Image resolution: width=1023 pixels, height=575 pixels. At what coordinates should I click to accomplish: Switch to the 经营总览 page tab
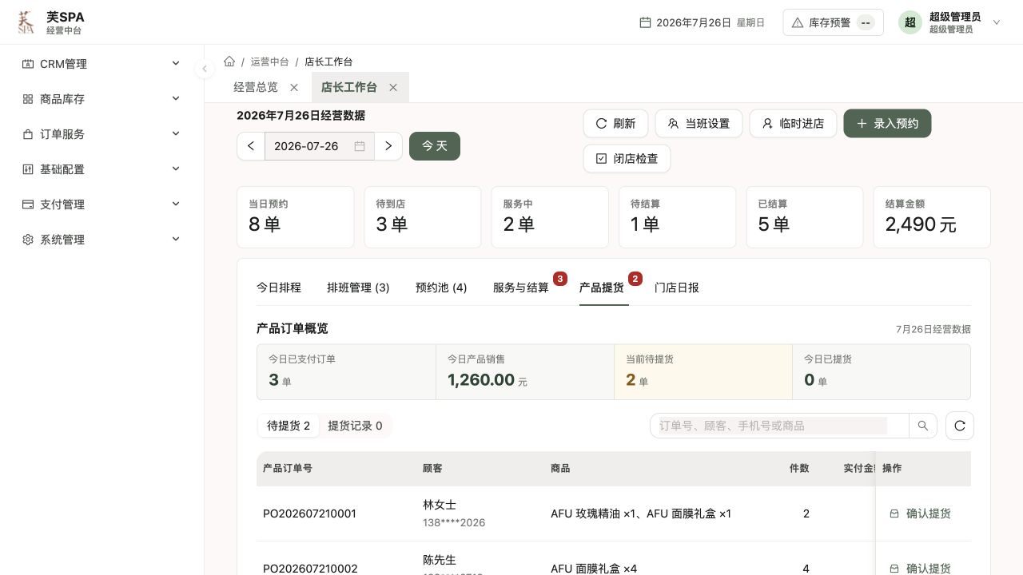[256, 87]
